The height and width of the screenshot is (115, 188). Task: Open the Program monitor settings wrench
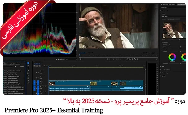149,53
